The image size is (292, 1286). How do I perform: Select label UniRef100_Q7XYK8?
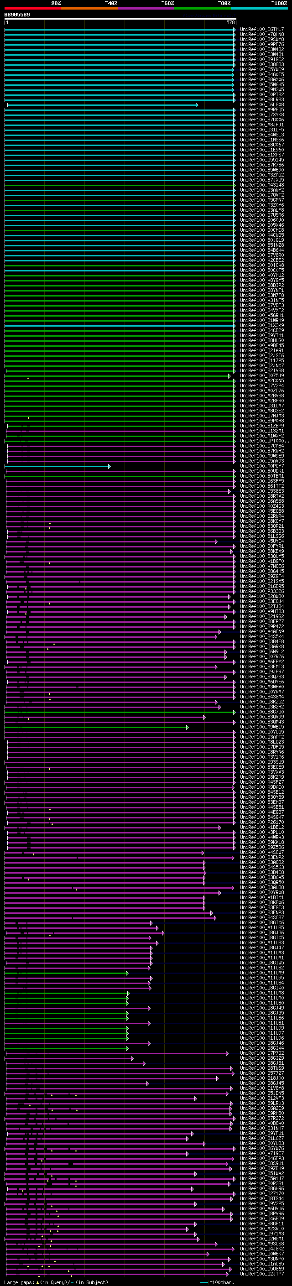(262, 115)
